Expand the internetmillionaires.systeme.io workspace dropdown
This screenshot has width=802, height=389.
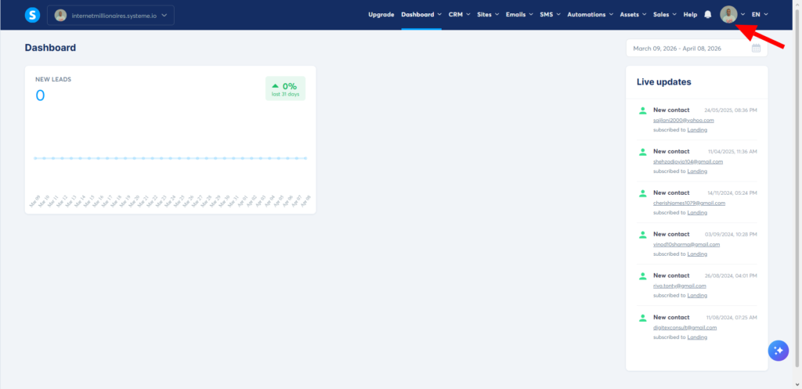click(110, 15)
